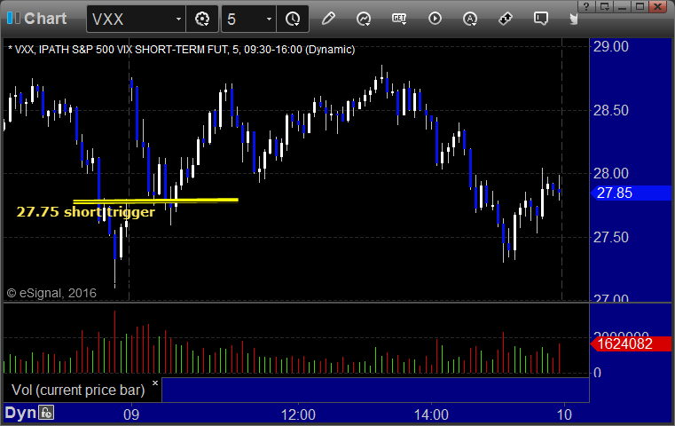Click the 28.00 price axis label
This screenshot has width=675, height=426.
(611, 174)
